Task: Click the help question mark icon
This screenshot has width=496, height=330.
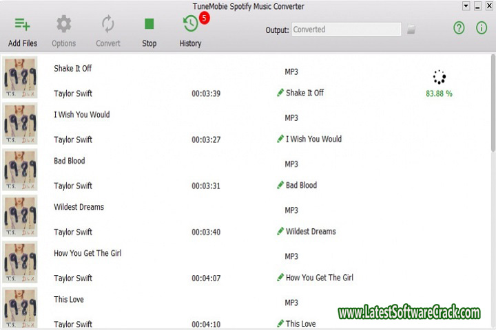Action: 459,28
